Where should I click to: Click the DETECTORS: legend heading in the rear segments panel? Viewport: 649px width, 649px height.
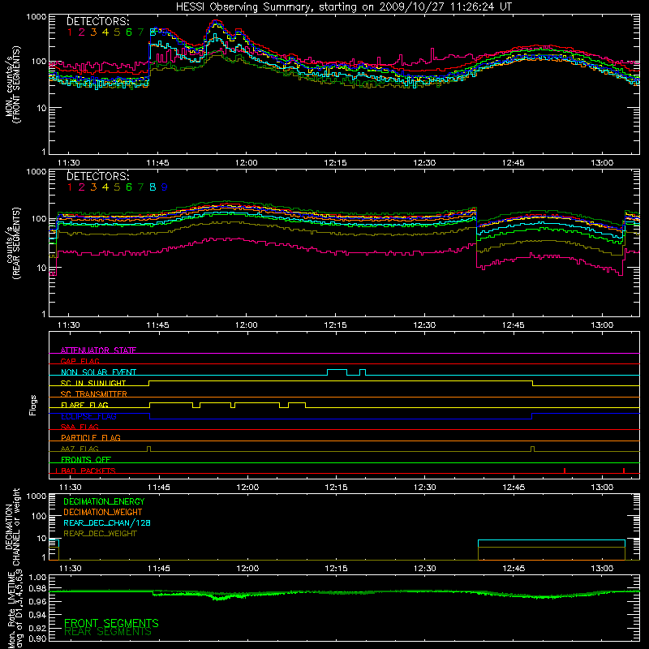click(97, 176)
